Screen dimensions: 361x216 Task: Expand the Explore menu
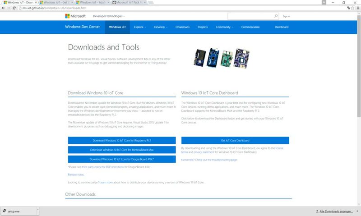[140, 27]
